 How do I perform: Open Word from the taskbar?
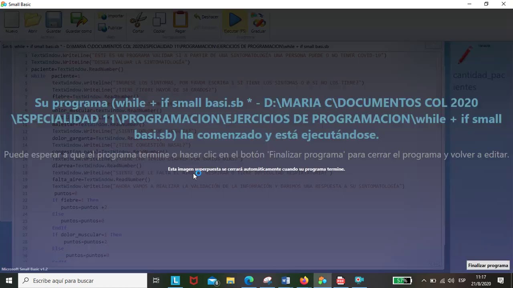pyautogui.click(x=286, y=281)
